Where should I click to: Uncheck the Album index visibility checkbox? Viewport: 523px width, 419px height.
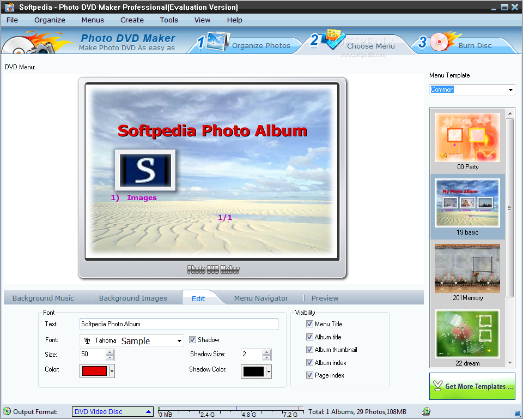[309, 362]
